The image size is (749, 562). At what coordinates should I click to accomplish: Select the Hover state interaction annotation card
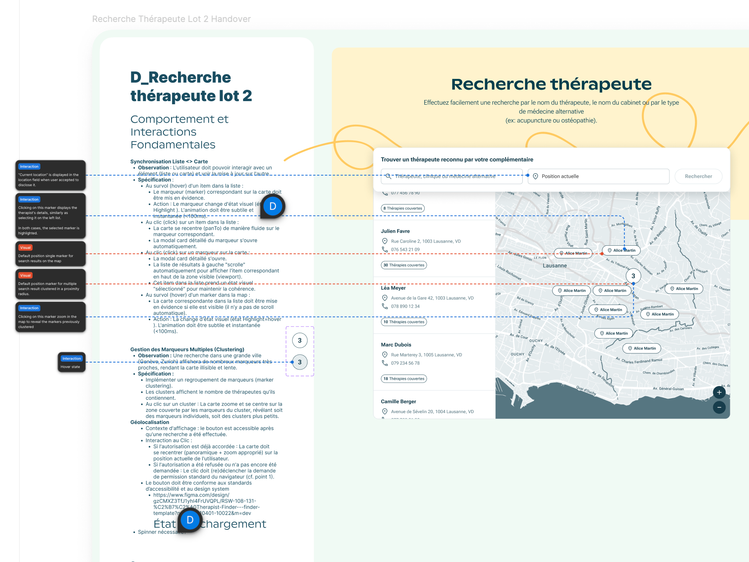tap(71, 363)
